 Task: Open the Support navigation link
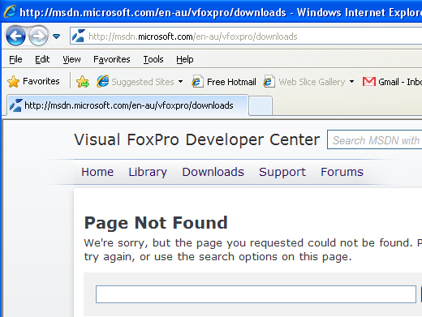coord(282,172)
